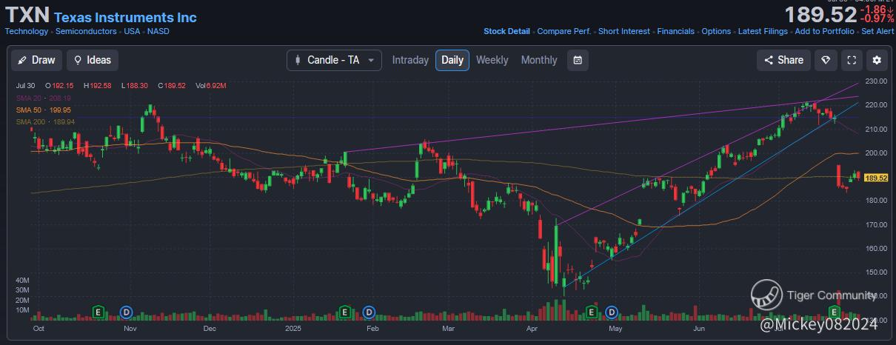The width and height of the screenshot is (896, 345).
Task: Switch to Weekly timeframe
Action: [492, 60]
